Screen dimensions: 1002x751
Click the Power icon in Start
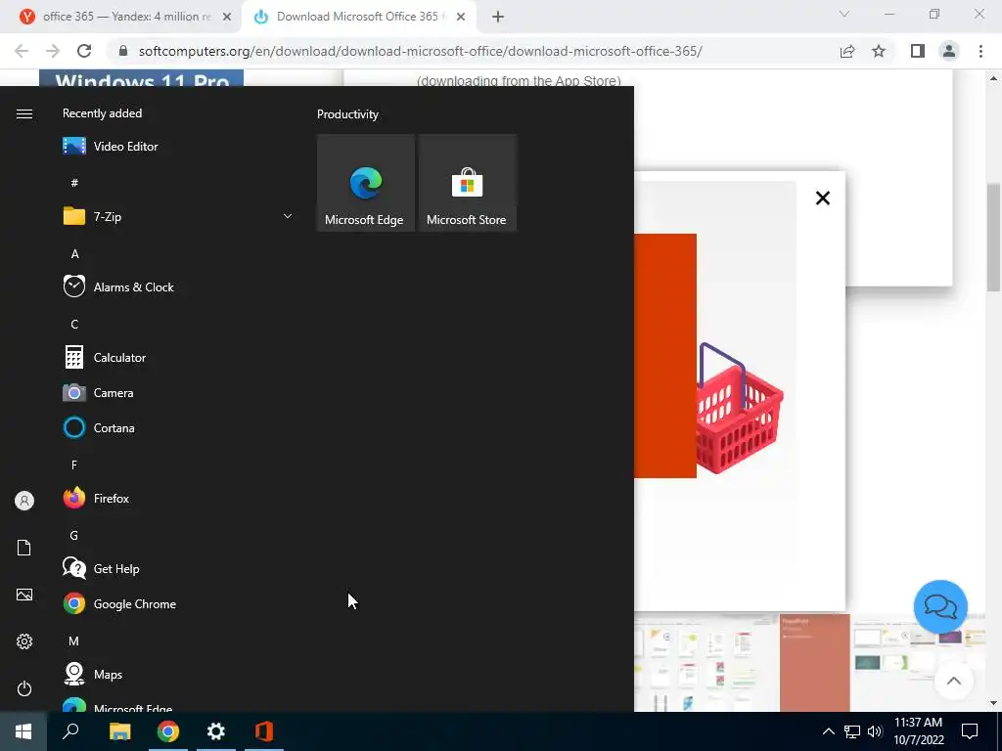coord(24,688)
